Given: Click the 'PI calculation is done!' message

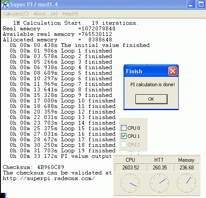Looking at the screenshot, I should tap(153, 84).
